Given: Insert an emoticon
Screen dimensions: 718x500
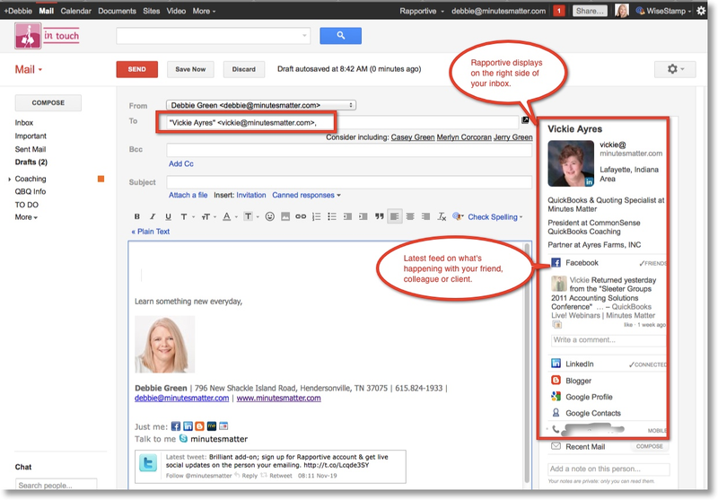Looking at the screenshot, I should point(270,216).
